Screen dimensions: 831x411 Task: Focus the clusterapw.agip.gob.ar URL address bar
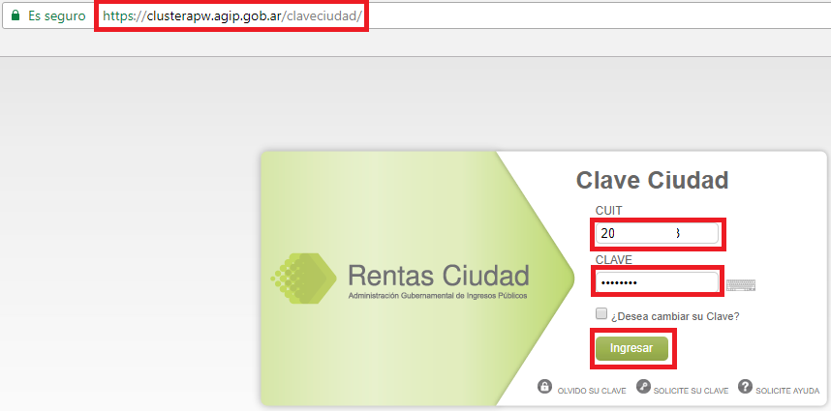pyautogui.click(x=231, y=17)
